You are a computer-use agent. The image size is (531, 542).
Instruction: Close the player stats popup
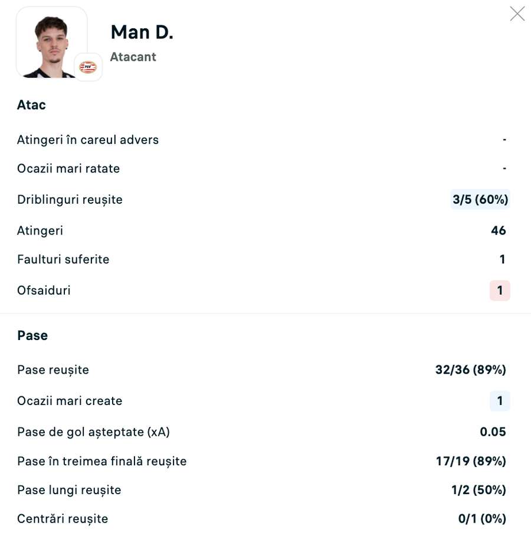pos(517,14)
